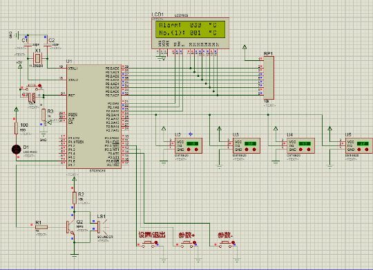Screen dimensions: 373x270
Task: Select the D1 LED
Action: pyautogui.click(x=16, y=150)
